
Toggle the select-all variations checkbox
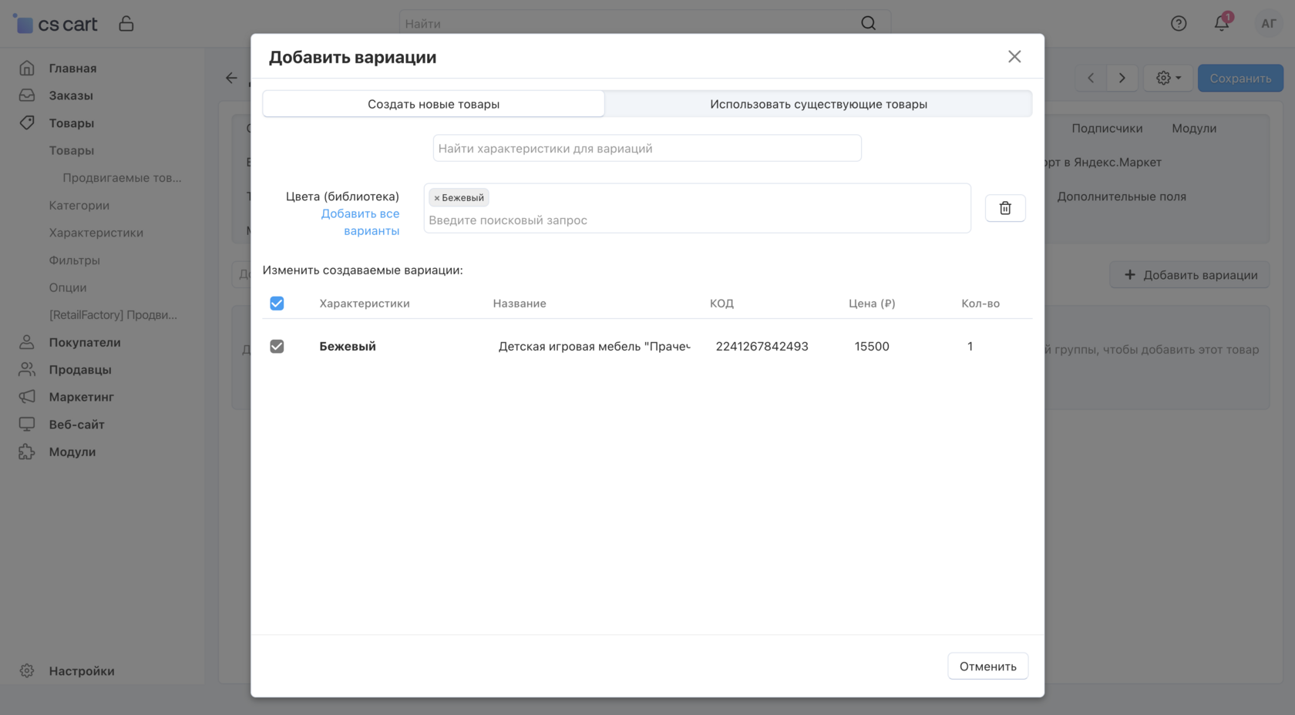[x=277, y=304]
